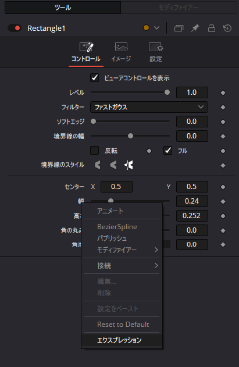The height and width of the screenshot is (367, 239).
Task: Choose エクスプレッション in context menu
Action: [122, 340]
